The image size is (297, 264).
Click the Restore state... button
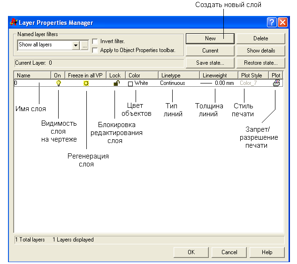(260, 63)
